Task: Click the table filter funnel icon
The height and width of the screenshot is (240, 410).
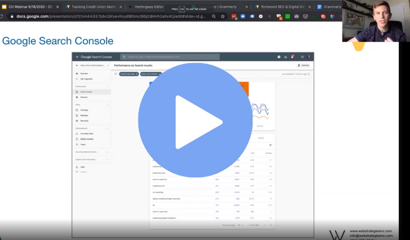Action: point(271,145)
